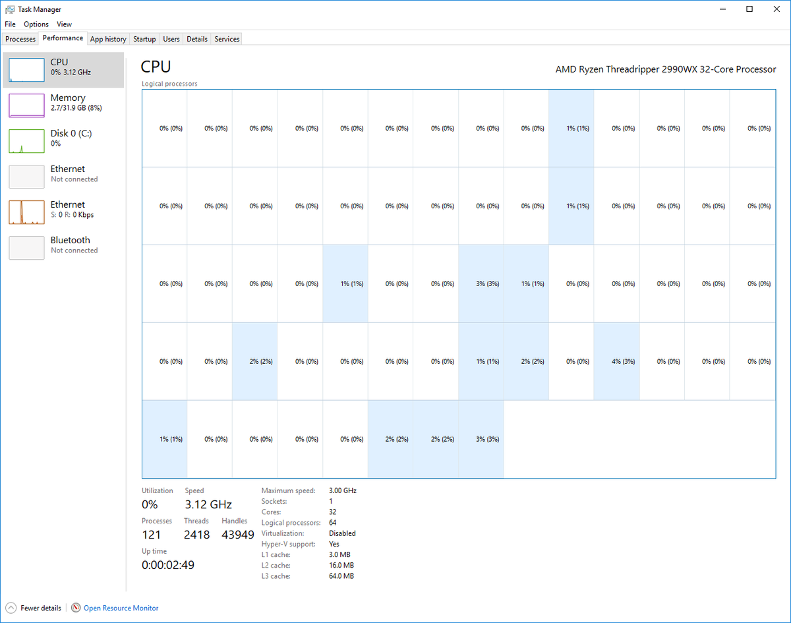Click the Resource Monitor icon
The image size is (791, 623).
coord(76,608)
